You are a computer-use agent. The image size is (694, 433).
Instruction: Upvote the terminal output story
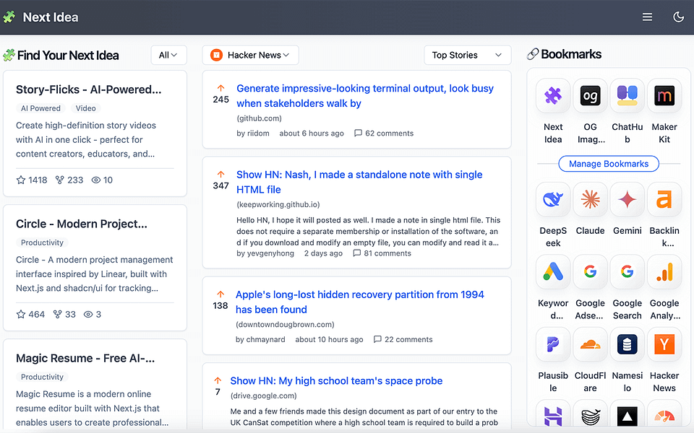(221, 88)
